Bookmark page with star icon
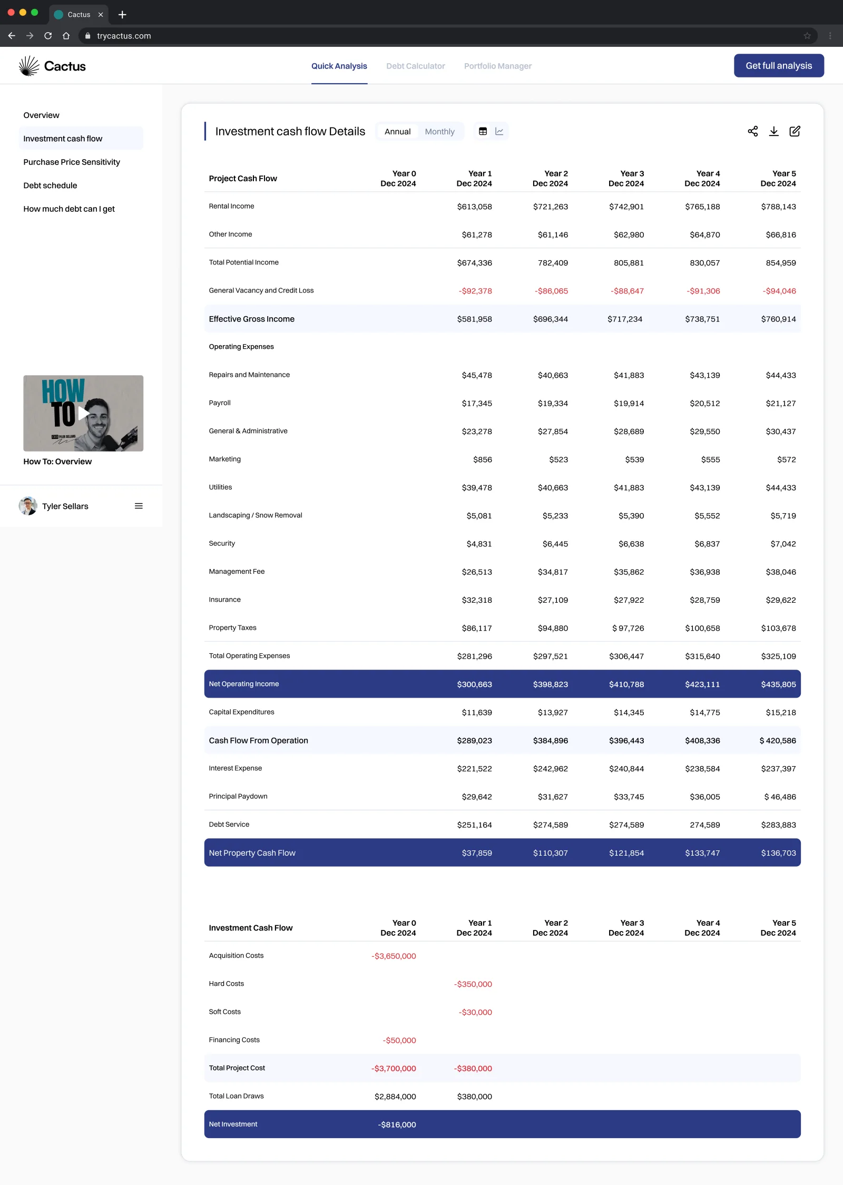Viewport: 843px width, 1185px height. (x=807, y=36)
